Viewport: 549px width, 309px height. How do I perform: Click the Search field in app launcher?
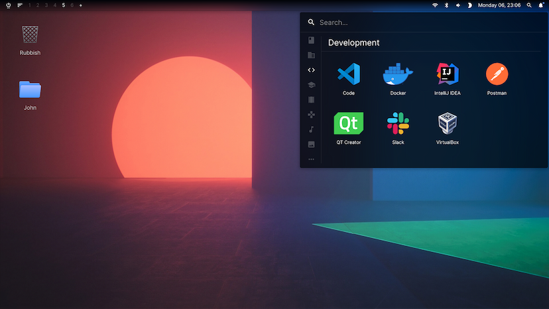424,23
